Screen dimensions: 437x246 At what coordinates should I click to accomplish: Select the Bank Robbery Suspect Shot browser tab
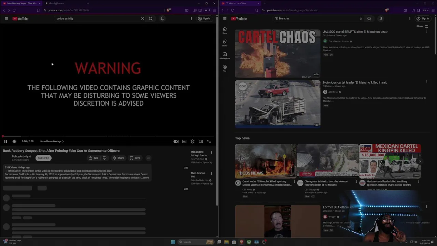22,3
